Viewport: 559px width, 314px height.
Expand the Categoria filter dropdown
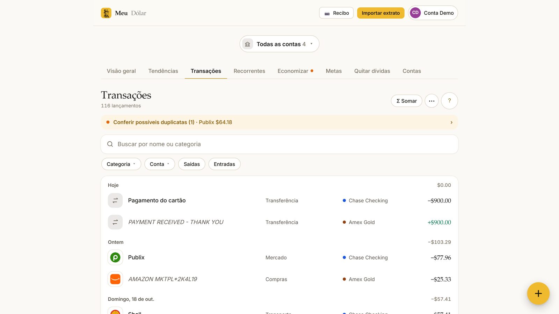coord(121,164)
